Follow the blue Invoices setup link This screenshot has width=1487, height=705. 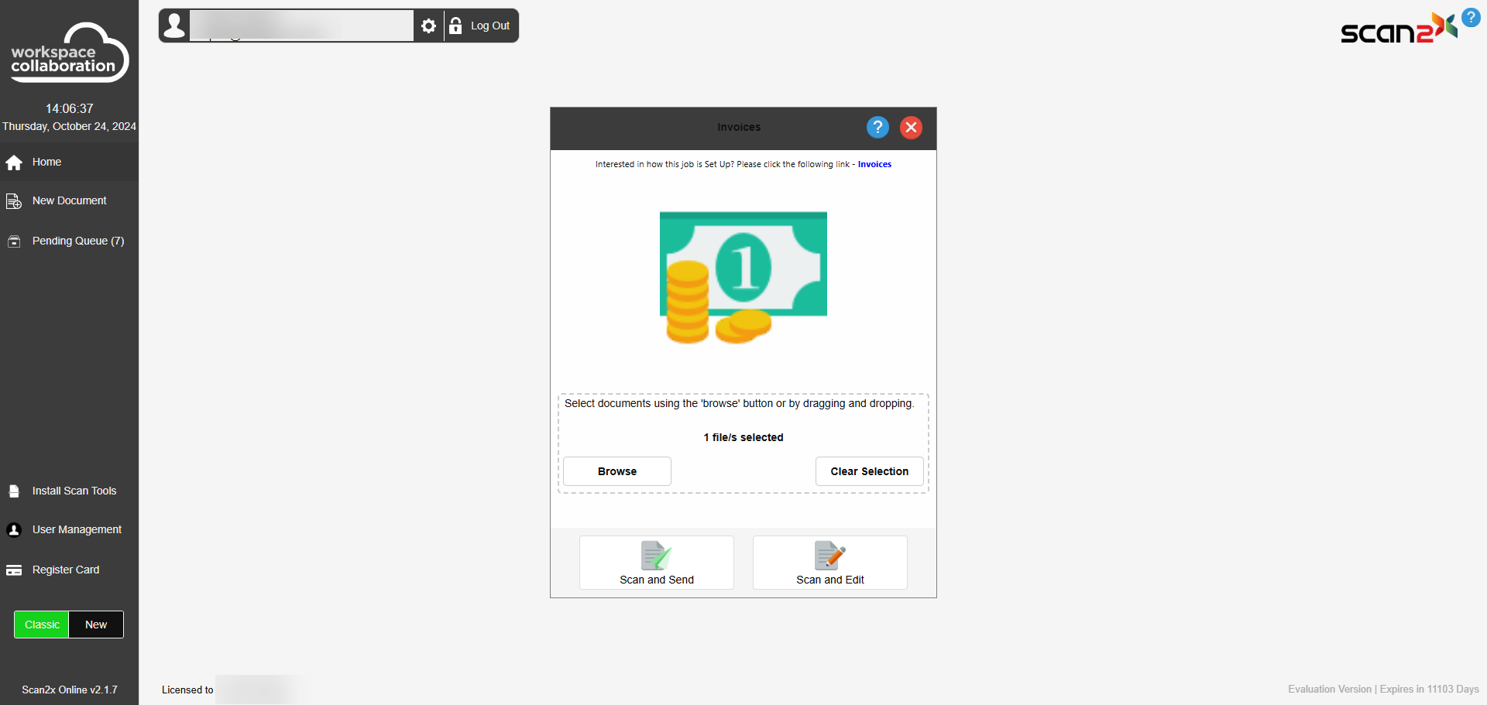(874, 164)
